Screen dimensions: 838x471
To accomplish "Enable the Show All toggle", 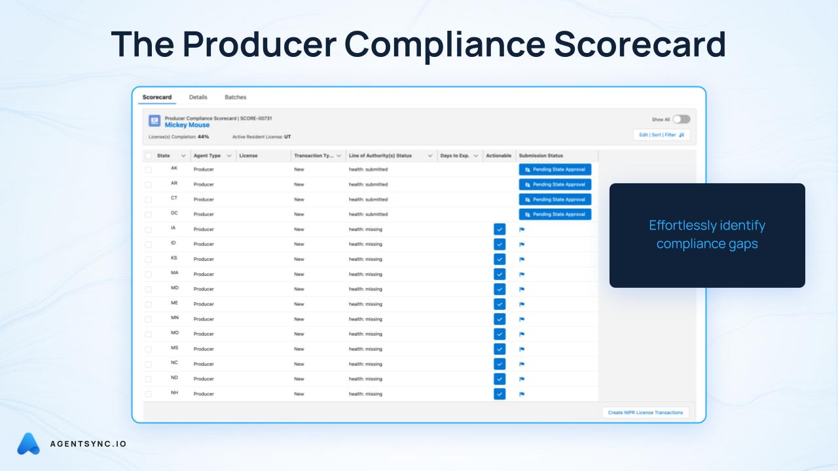I will [x=680, y=119].
